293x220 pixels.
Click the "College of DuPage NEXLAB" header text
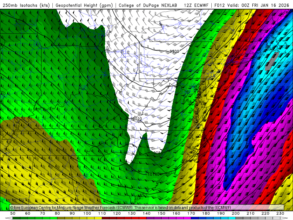(x=148, y=5)
